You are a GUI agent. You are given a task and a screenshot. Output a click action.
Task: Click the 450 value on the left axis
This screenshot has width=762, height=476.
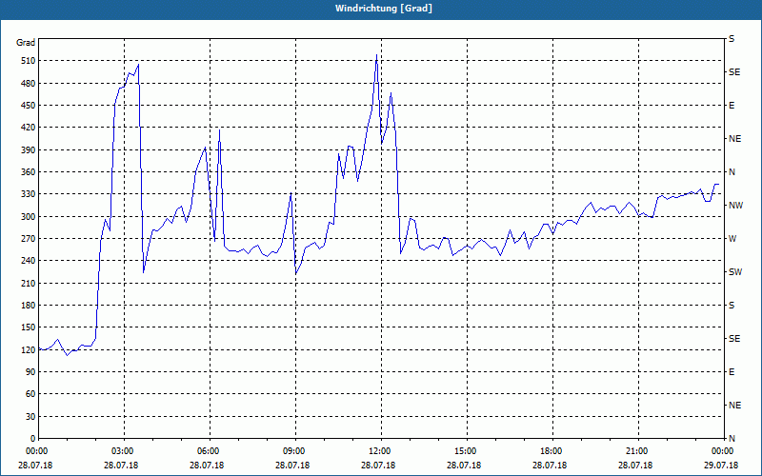coord(26,106)
